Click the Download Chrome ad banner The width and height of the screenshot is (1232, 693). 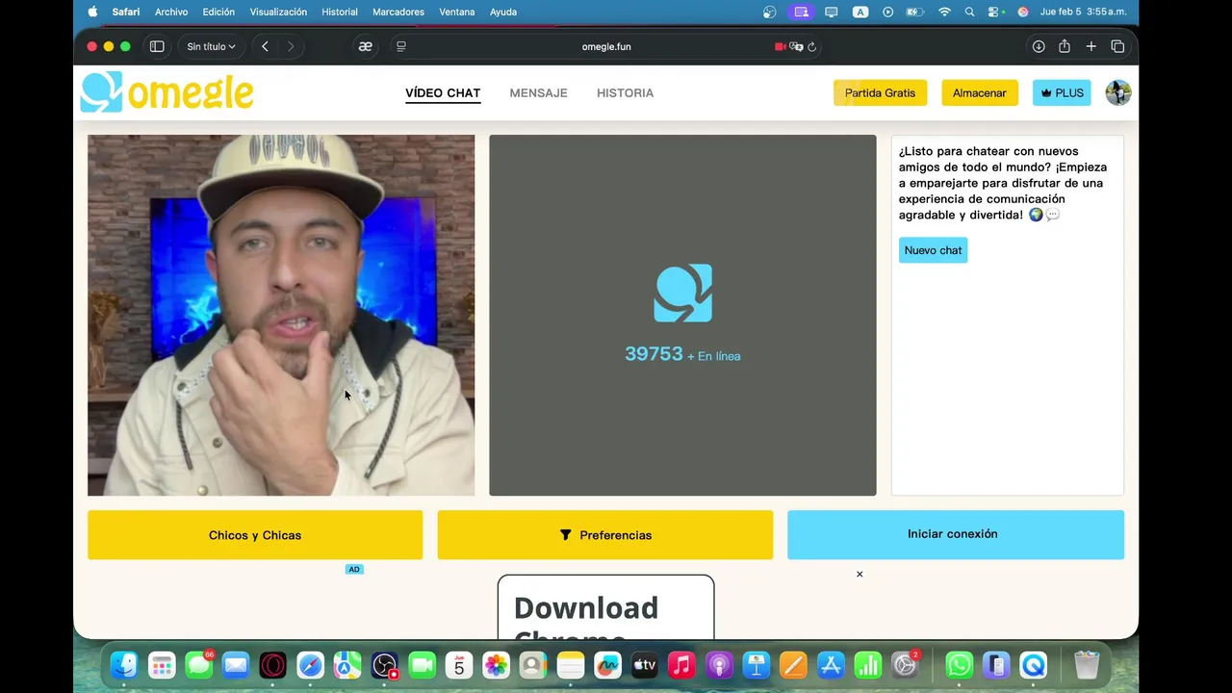[x=605, y=607]
